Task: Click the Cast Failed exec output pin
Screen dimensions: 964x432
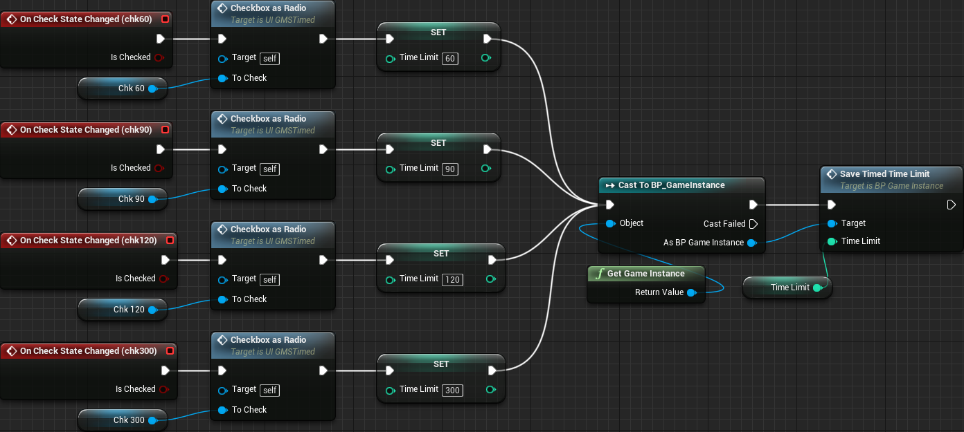Action: [753, 224]
